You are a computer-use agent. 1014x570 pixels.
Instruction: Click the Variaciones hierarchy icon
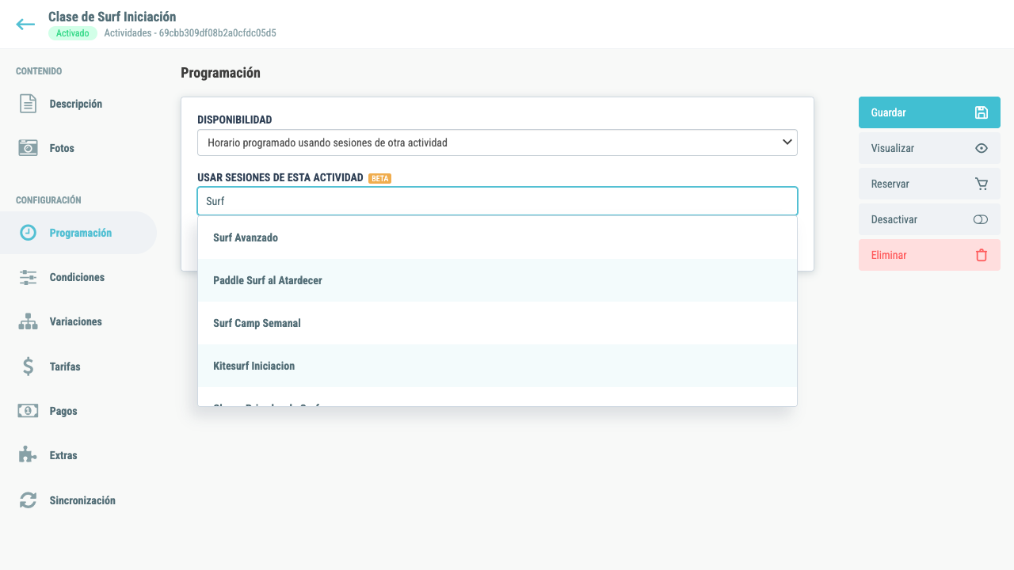(28, 321)
